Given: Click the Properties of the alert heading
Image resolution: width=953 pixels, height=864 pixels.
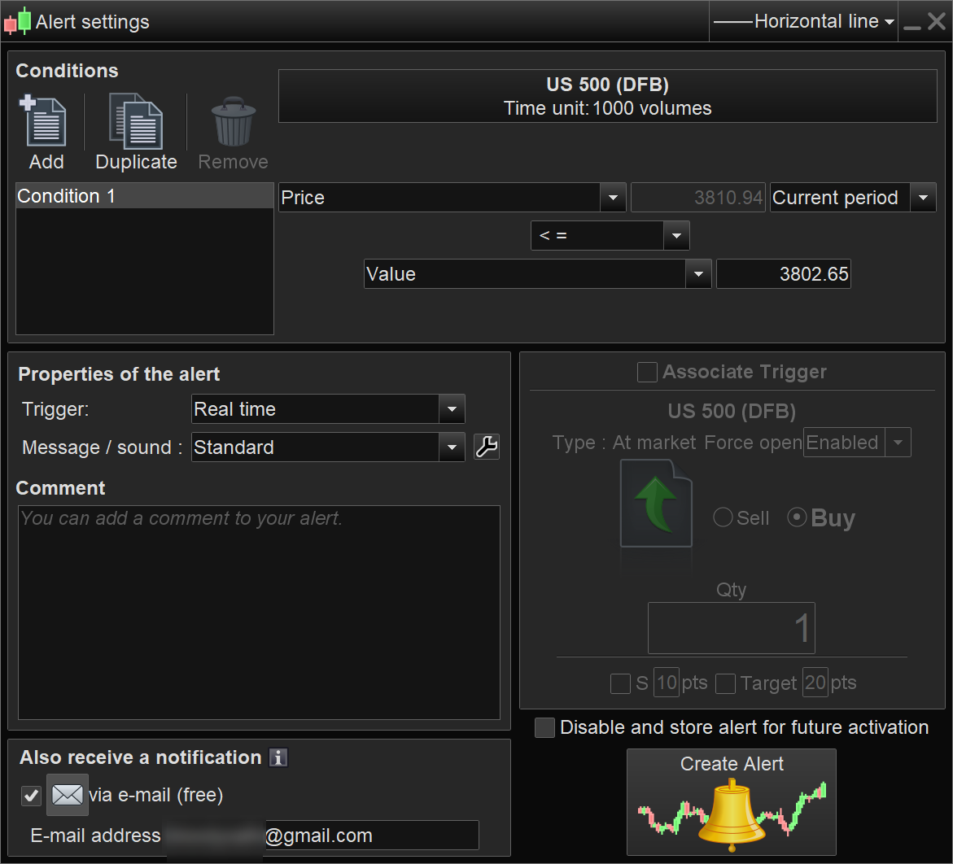Looking at the screenshot, I should 119,374.
